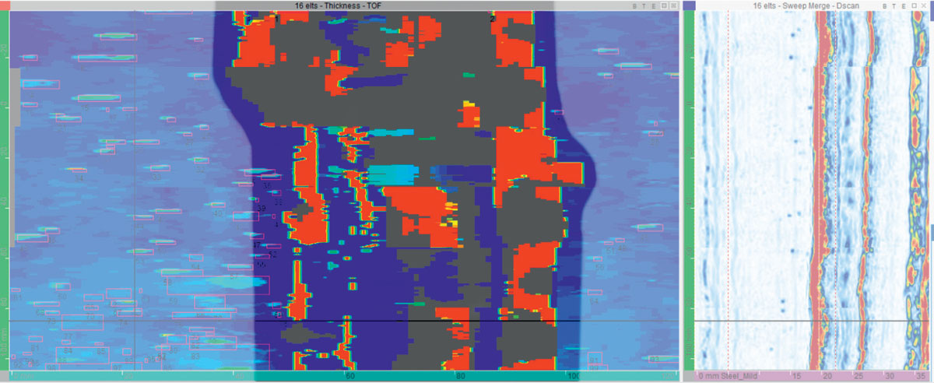
Task: Click the B icon in Thickness TOF titlebar
Action: point(634,5)
